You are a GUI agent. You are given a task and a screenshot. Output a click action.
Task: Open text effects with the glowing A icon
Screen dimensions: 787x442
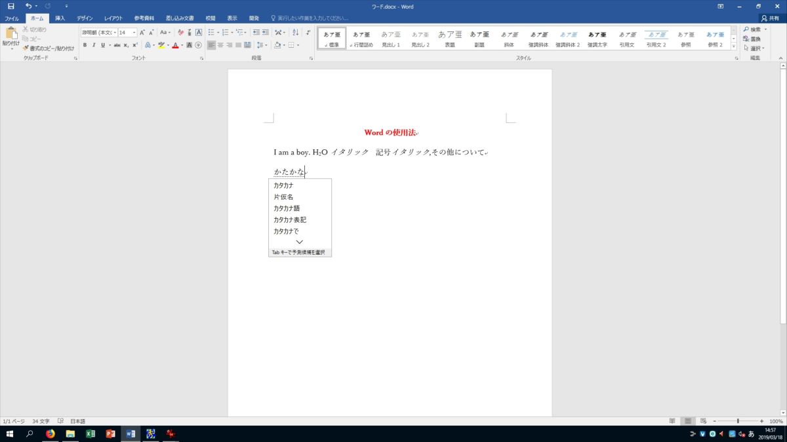tap(147, 45)
